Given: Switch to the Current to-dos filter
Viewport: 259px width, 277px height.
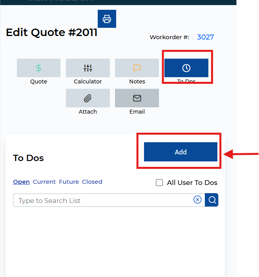Looking at the screenshot, I should point(44,182).
